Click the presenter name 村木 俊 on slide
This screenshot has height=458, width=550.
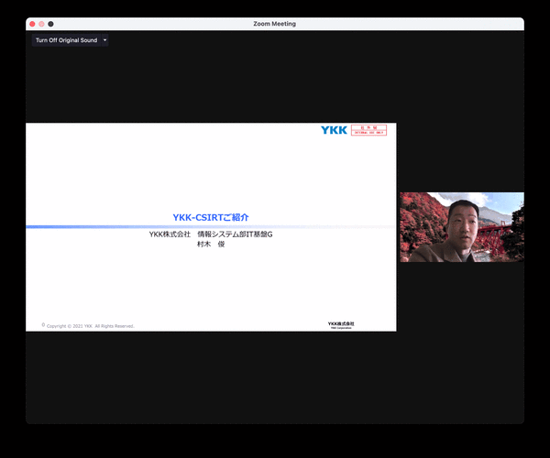tap(211, 245)
